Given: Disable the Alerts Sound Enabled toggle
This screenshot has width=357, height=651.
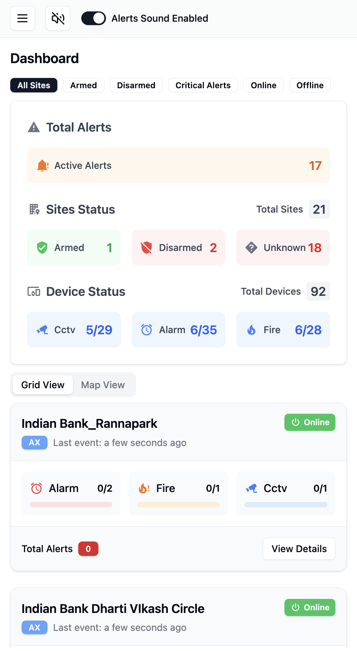Looking at the screenshot, I should 93,18.
